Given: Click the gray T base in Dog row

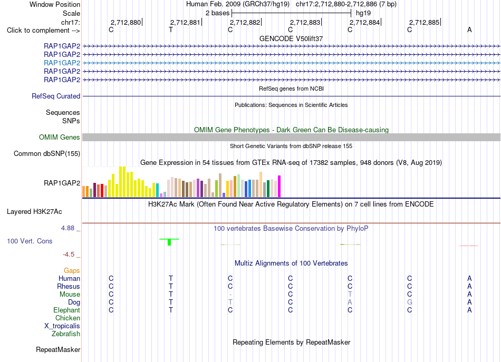Looking at the screenshot, I should click(230, 302).
